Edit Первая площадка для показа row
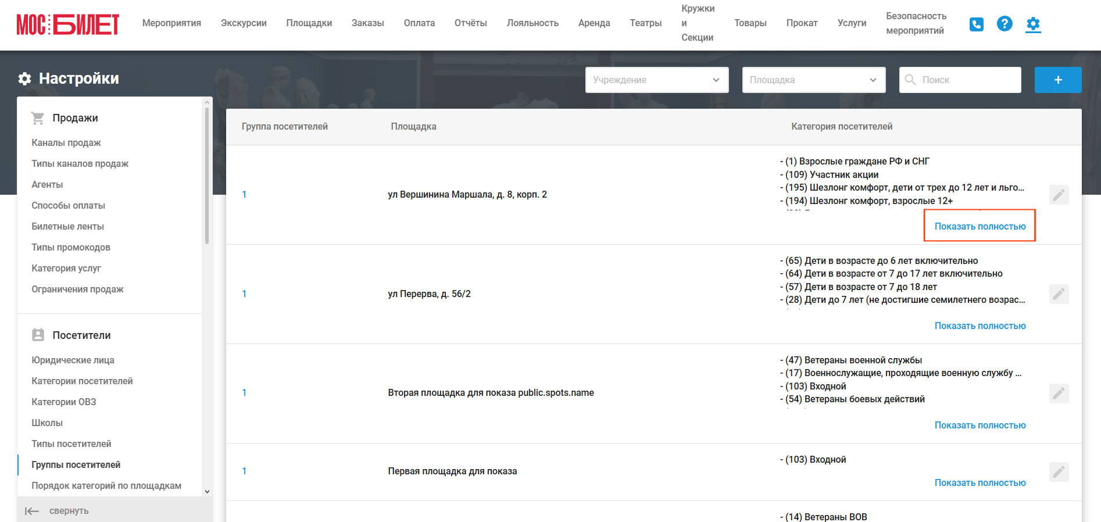The image size is (1101, 522). click(1059, 471)
